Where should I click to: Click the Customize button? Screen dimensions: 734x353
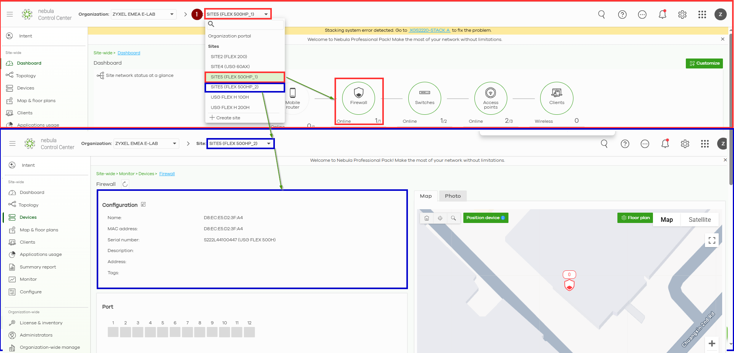point(704,63)
